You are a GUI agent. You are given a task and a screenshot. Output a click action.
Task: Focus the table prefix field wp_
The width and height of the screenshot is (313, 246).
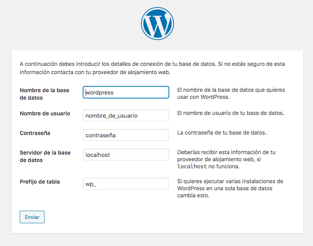pyautogui.click(x=126, y=184)
